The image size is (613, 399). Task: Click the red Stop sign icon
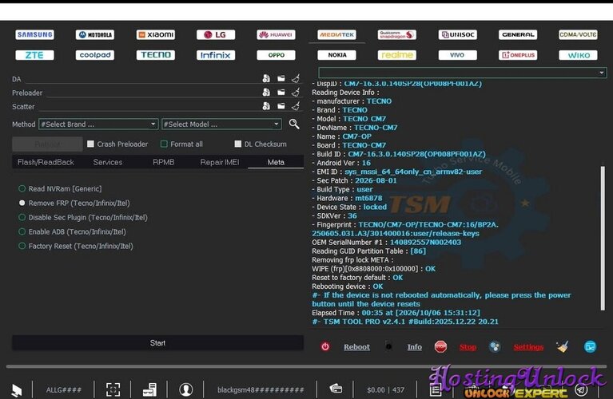click(440, 346)
